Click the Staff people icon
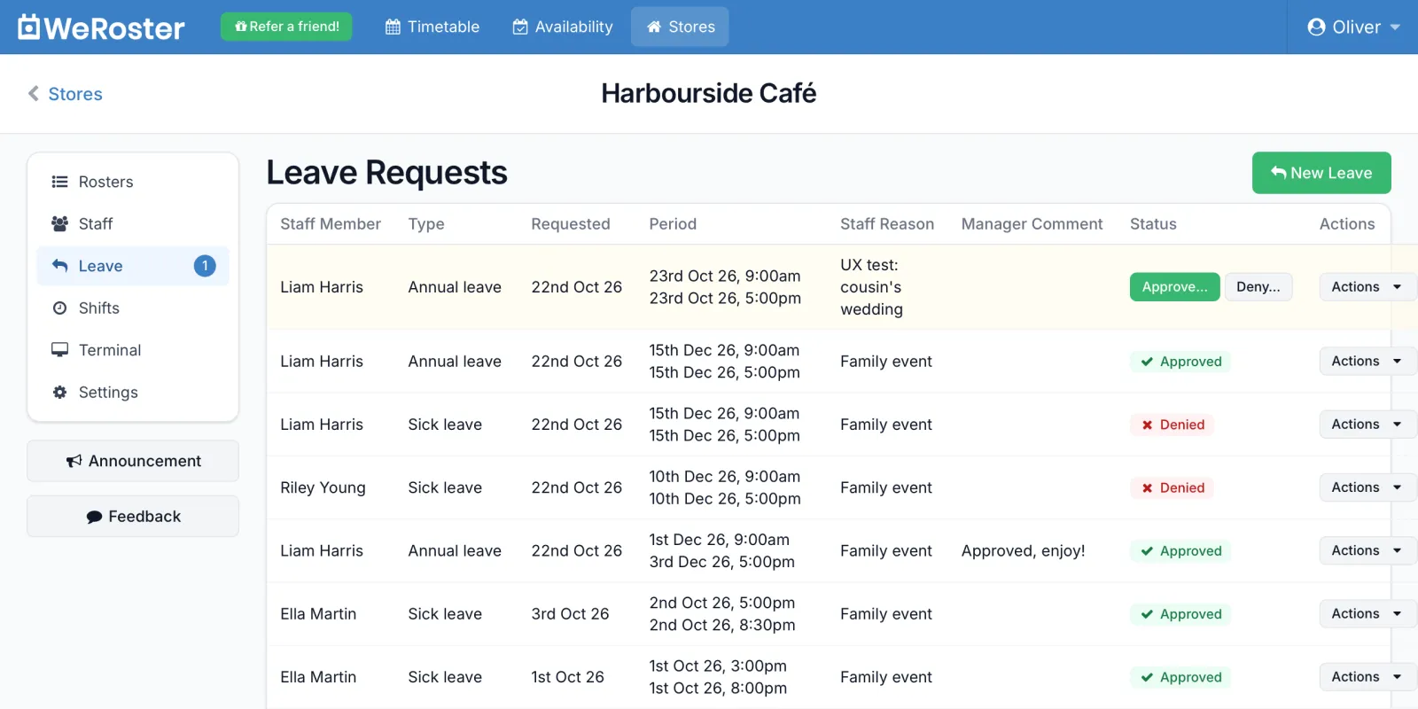1418x709 pixels. 59,223
